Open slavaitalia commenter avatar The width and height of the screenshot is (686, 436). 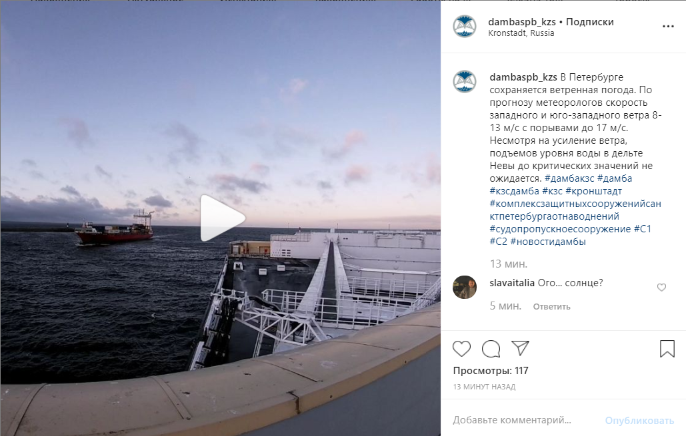464,287
